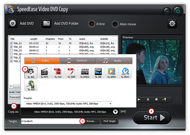Image resolution: width=190 pixels, height=135 pixels.
Task: Select the Title_02 row name
Action: point(18,47)
